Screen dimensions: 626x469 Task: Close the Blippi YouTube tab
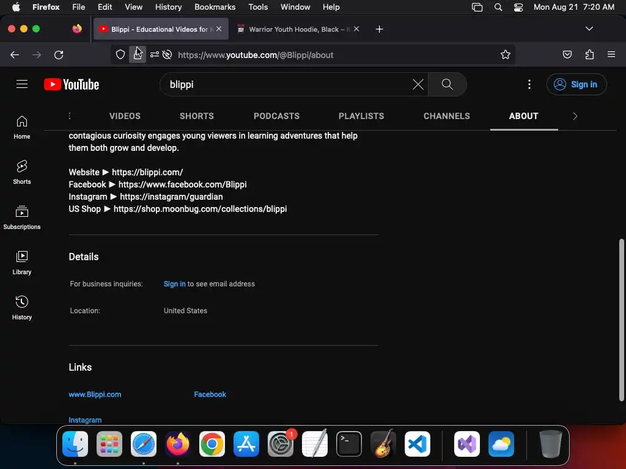[x=219, y=29]
